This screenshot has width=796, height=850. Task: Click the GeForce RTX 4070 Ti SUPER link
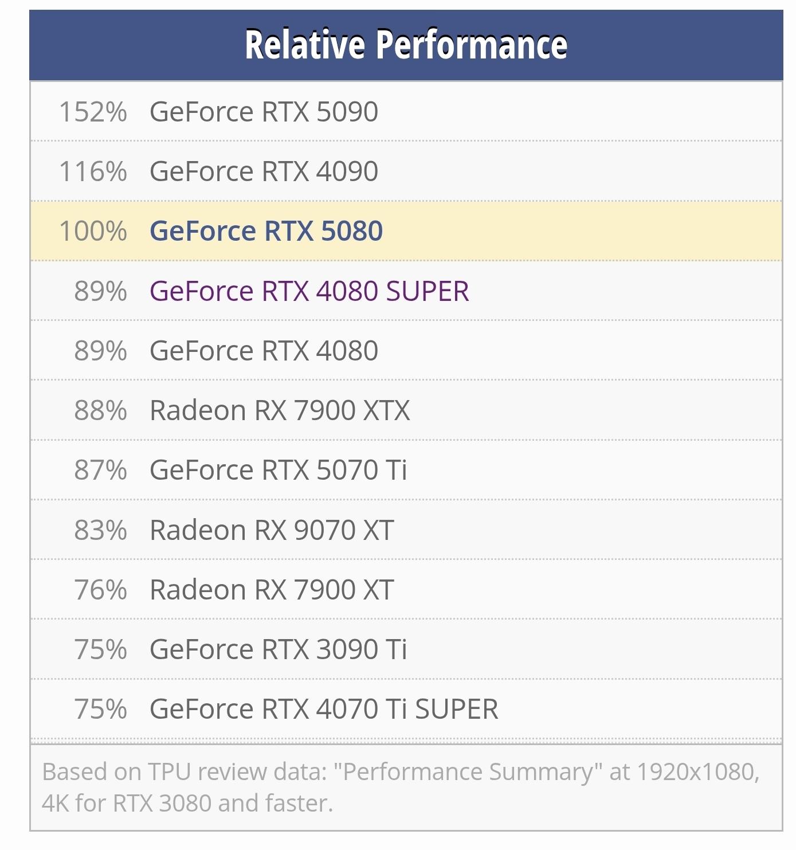pyautogui.click(x=324, y=709)
